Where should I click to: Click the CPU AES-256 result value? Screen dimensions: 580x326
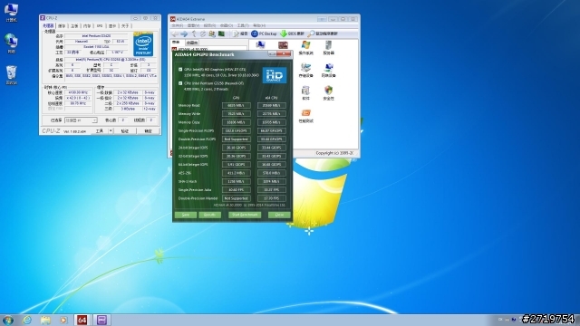[271, 173]
